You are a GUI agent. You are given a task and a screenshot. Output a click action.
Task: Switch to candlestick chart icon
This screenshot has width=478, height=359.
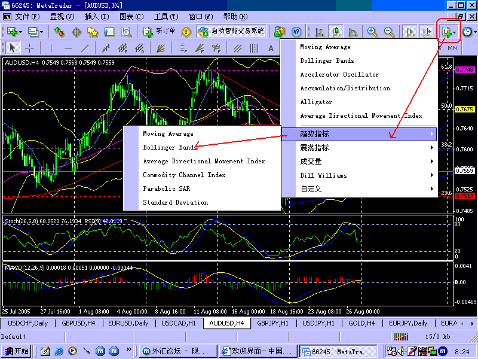(x=336, y=32)
